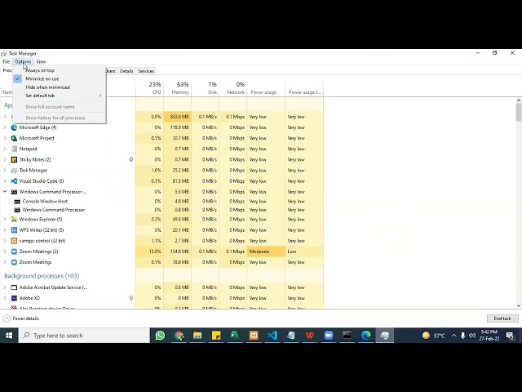This screenshot has height=392, width=522.
Task: Show hidden tray icons chevron
Action: 453,336
